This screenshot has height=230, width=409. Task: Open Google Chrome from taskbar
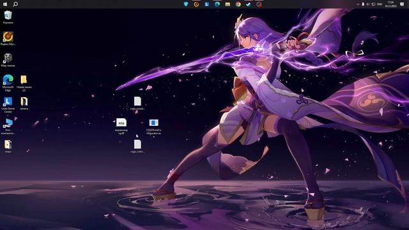[x=238, y=4]
